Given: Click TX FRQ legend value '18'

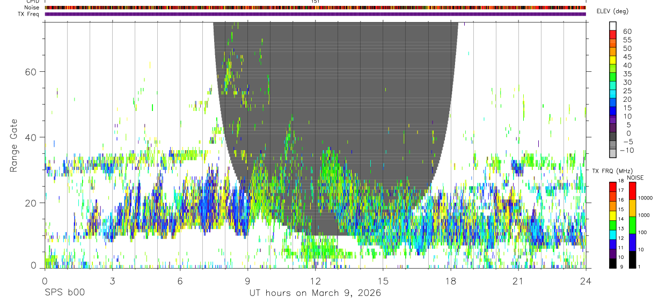Looking at the screenshot, I should [620, 181].
